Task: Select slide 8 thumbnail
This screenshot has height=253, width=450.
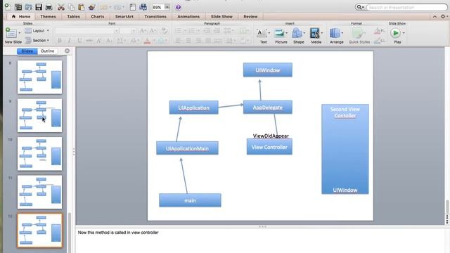Action: tap(39, 77)
